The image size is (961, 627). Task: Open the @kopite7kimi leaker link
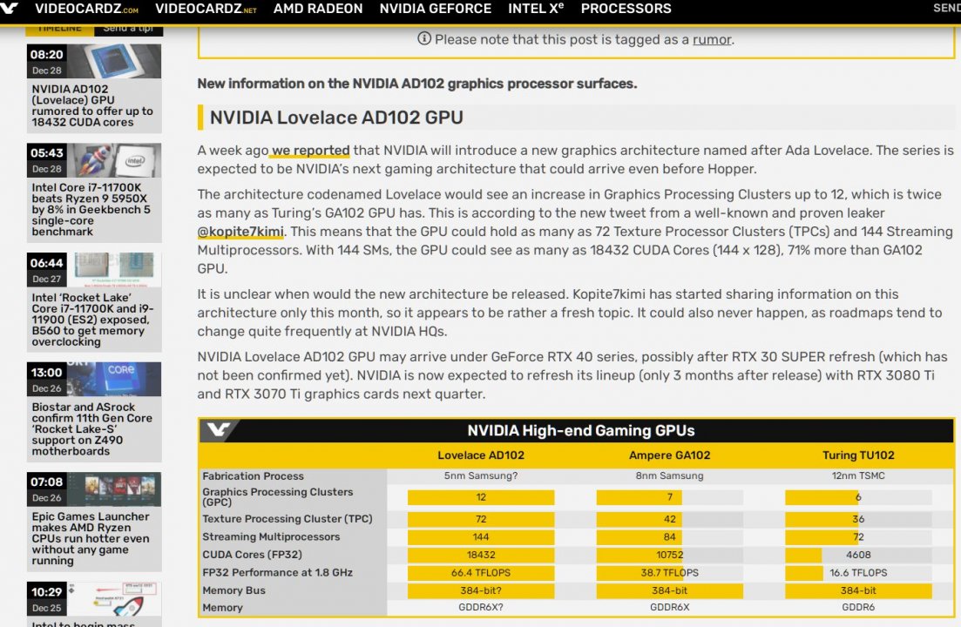pos(240,232)
